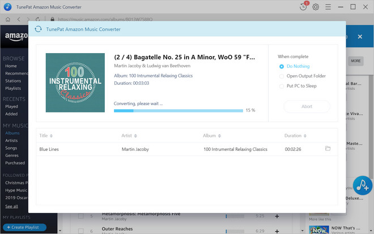Open the conversion history clock icon
This screenshot has width=374, height=234.
pyautogui.click(x=303, y=7)
